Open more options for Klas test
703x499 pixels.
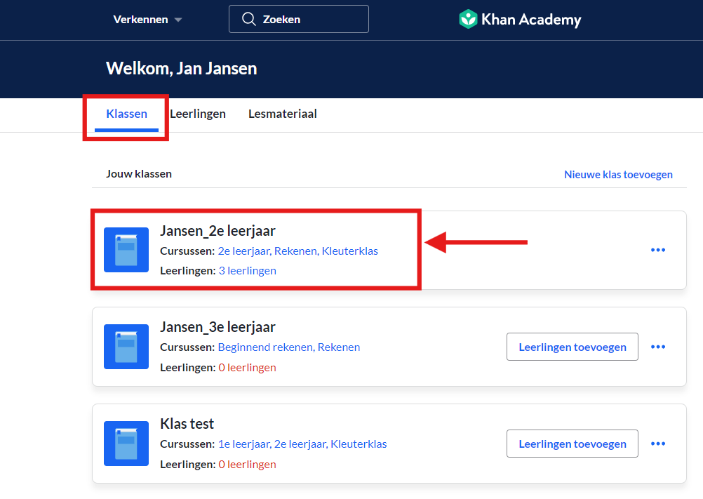[x=657, y=444]
